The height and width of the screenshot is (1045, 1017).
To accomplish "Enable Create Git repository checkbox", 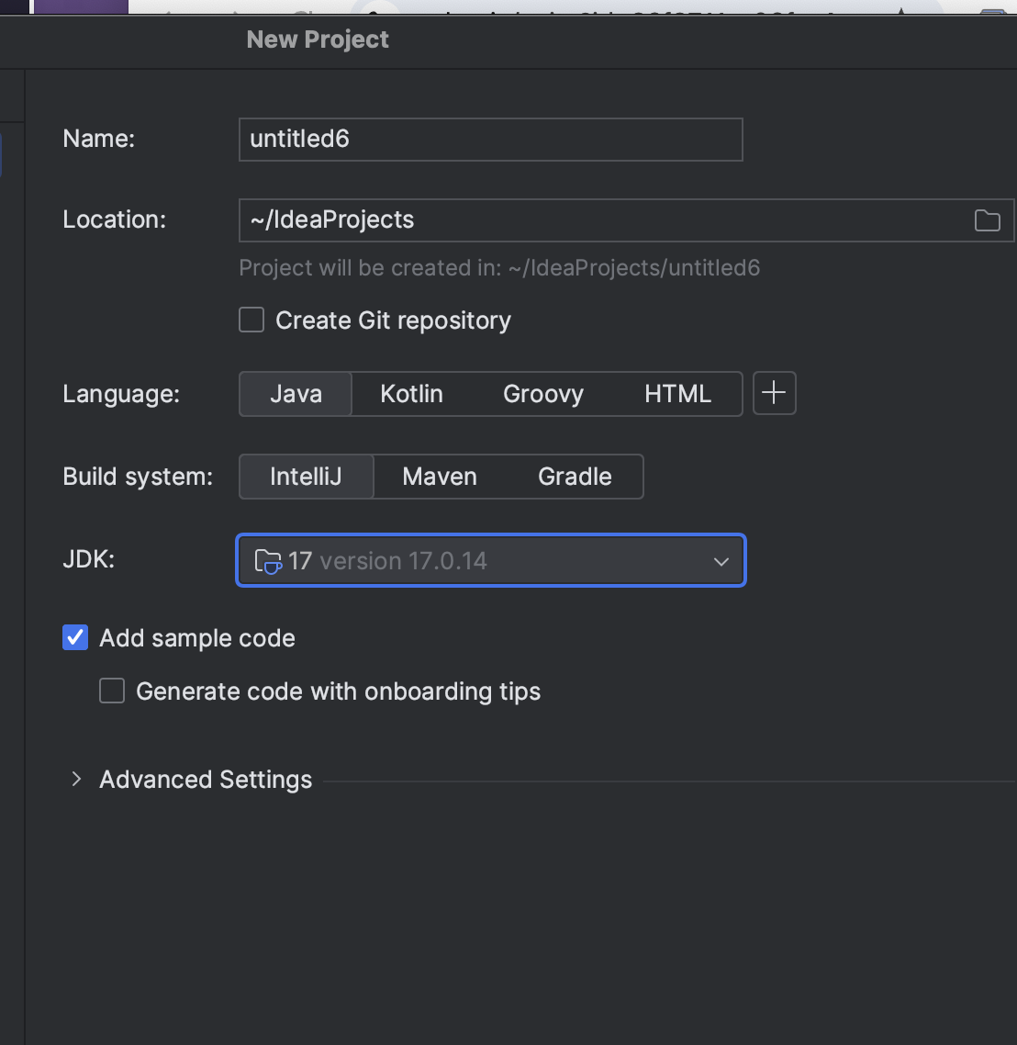I will point(251,320).
